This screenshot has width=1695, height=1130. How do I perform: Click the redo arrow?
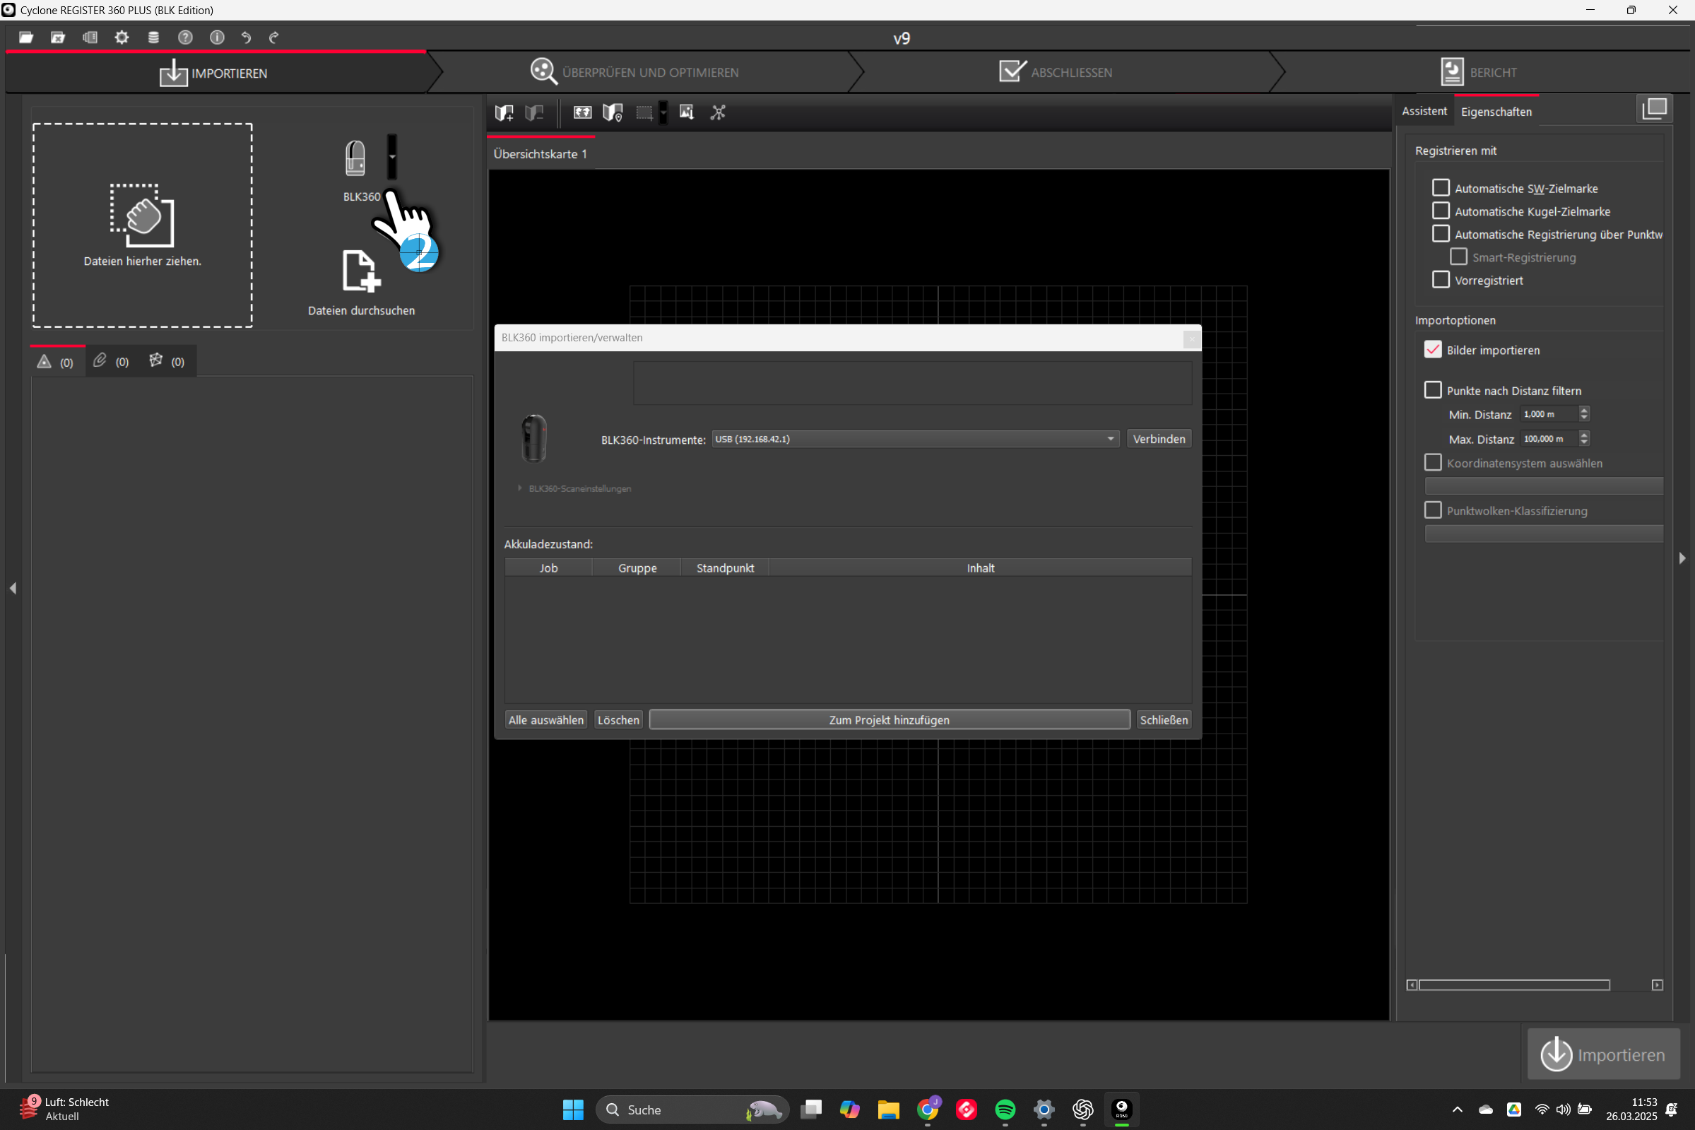coord(273,37)
